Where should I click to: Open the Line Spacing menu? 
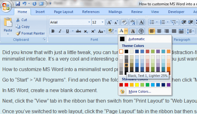tap(190, 31)
